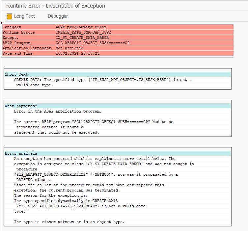
Task: Select 'The type specified dynamically in CREATE DATA'
Action: tap(66, 201)
